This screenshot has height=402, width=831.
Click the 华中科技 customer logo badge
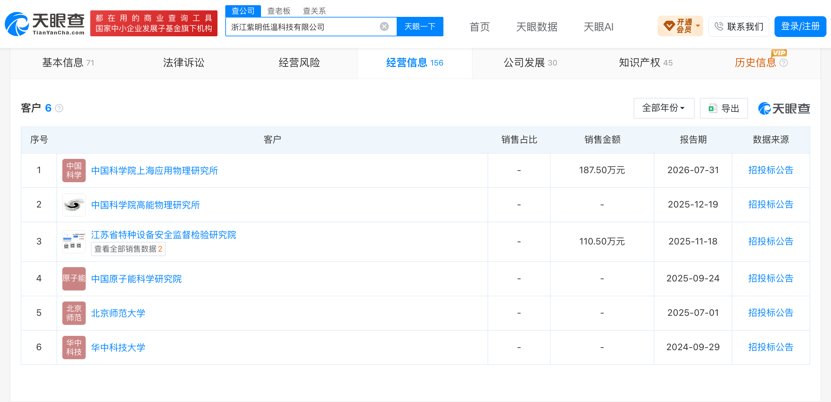click(74, 348)
